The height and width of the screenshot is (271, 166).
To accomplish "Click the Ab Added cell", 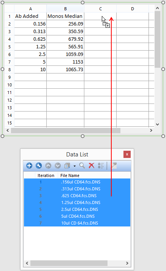I will pyautogui.click(x=30, y=16).
